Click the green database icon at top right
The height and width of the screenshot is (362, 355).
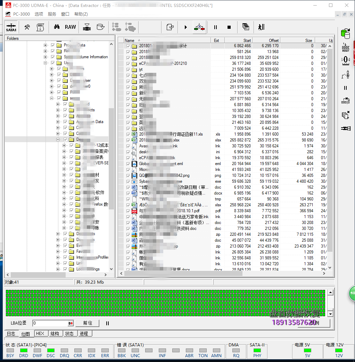point(345,34)
